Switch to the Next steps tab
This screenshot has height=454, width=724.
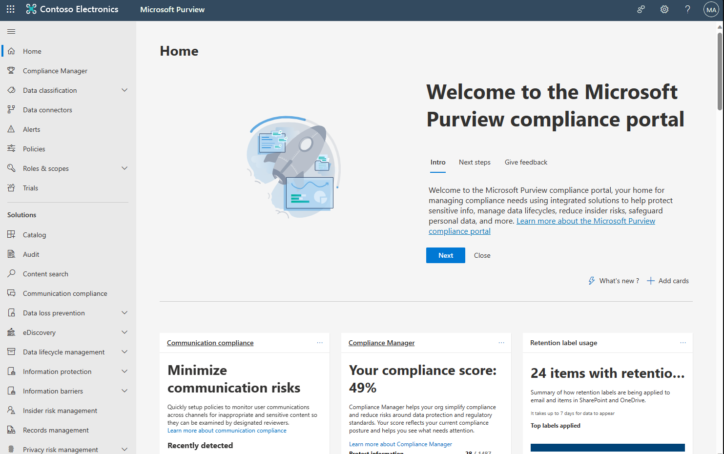(x=475, y=163)
